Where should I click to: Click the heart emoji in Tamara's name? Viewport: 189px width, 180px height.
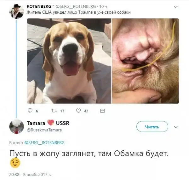[x=51, y=123]
